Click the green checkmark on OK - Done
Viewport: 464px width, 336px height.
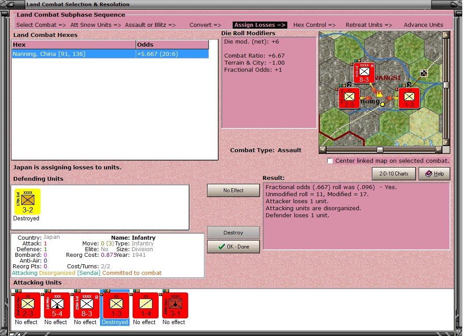pyautogui.click(x=221, y=247)
